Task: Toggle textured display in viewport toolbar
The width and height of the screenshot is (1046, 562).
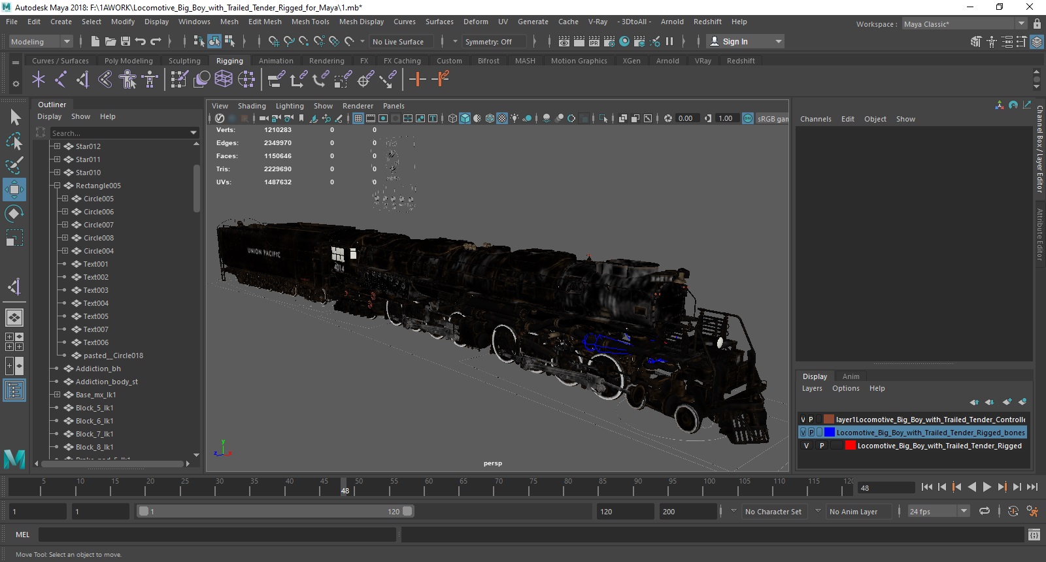Action: [x=502, y=118]
